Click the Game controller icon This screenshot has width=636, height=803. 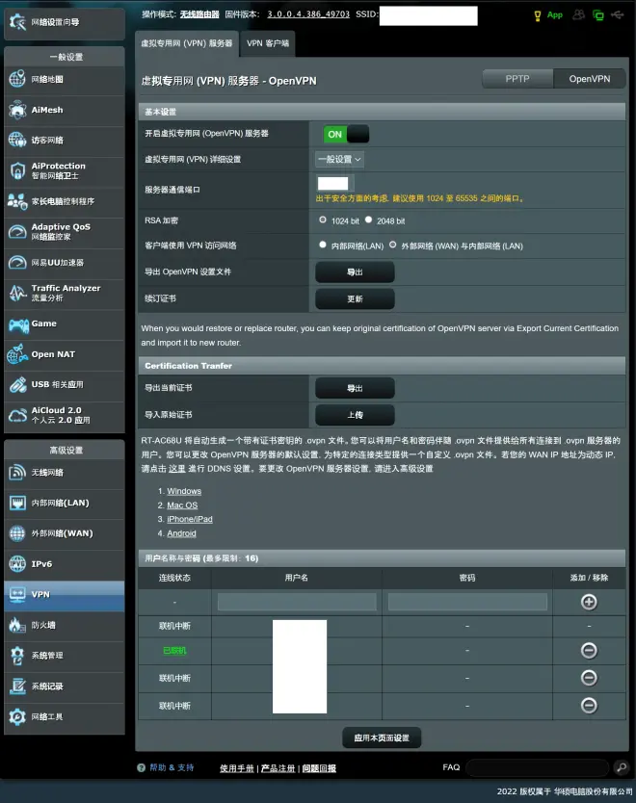coord(18,324)
